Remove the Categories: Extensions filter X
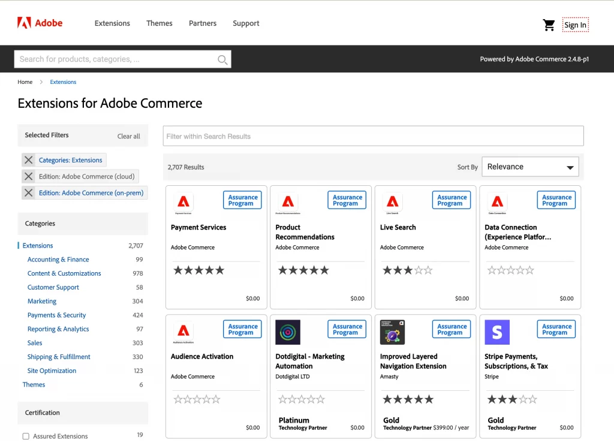Image resolution: width=614 pixels, height=443 pixels. click(29, 160)
